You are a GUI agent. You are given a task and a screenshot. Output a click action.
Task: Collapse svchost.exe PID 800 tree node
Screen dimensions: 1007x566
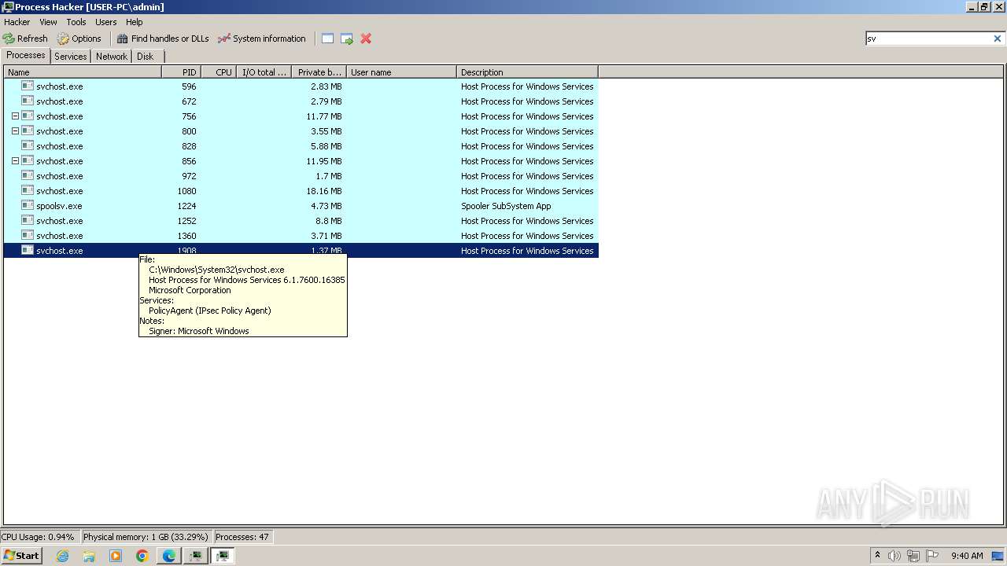[x=15, y=131]
